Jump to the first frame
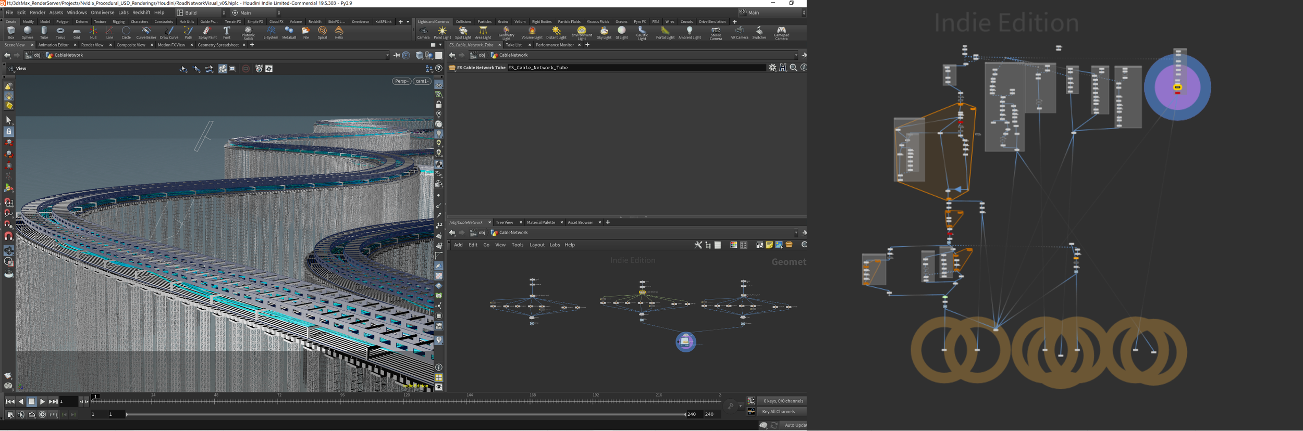Screen dimensions: 1303x431 click(10, 401)
